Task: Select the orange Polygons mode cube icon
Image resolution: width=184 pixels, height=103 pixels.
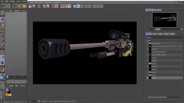Action: tap(2, 46)
